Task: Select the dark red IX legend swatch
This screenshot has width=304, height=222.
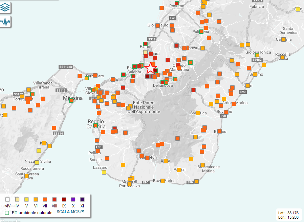Action: [64, 199]
